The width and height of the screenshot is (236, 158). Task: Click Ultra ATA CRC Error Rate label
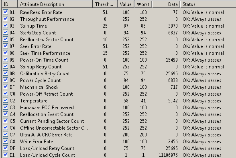click(x=47, y=135)
